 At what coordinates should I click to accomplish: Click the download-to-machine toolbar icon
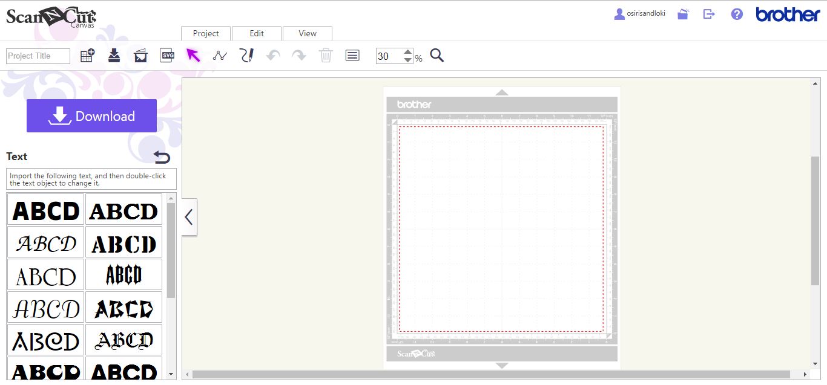pos(114,55)
